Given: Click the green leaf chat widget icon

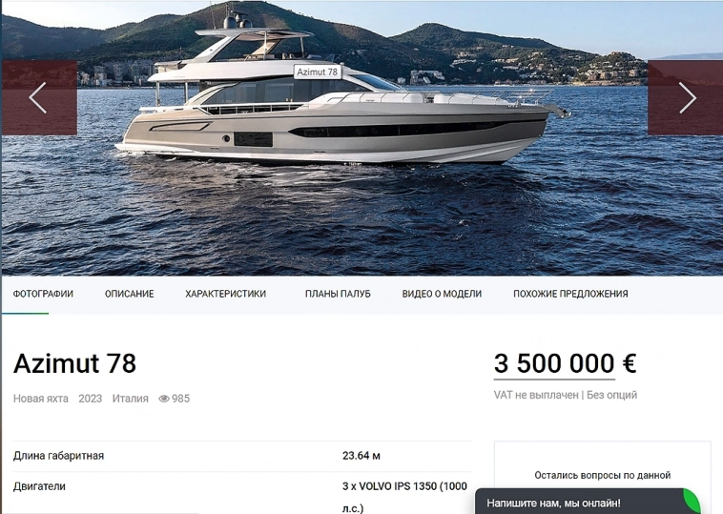Looking at the screenshot, I should tap(692, 502).
